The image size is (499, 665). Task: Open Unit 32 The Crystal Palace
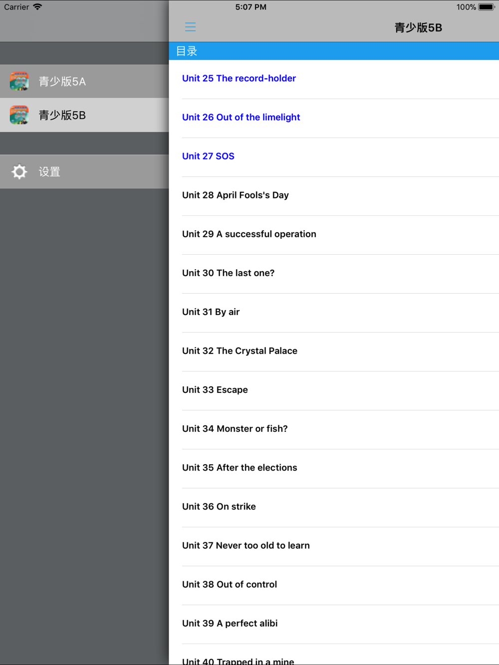coord(240,350)
